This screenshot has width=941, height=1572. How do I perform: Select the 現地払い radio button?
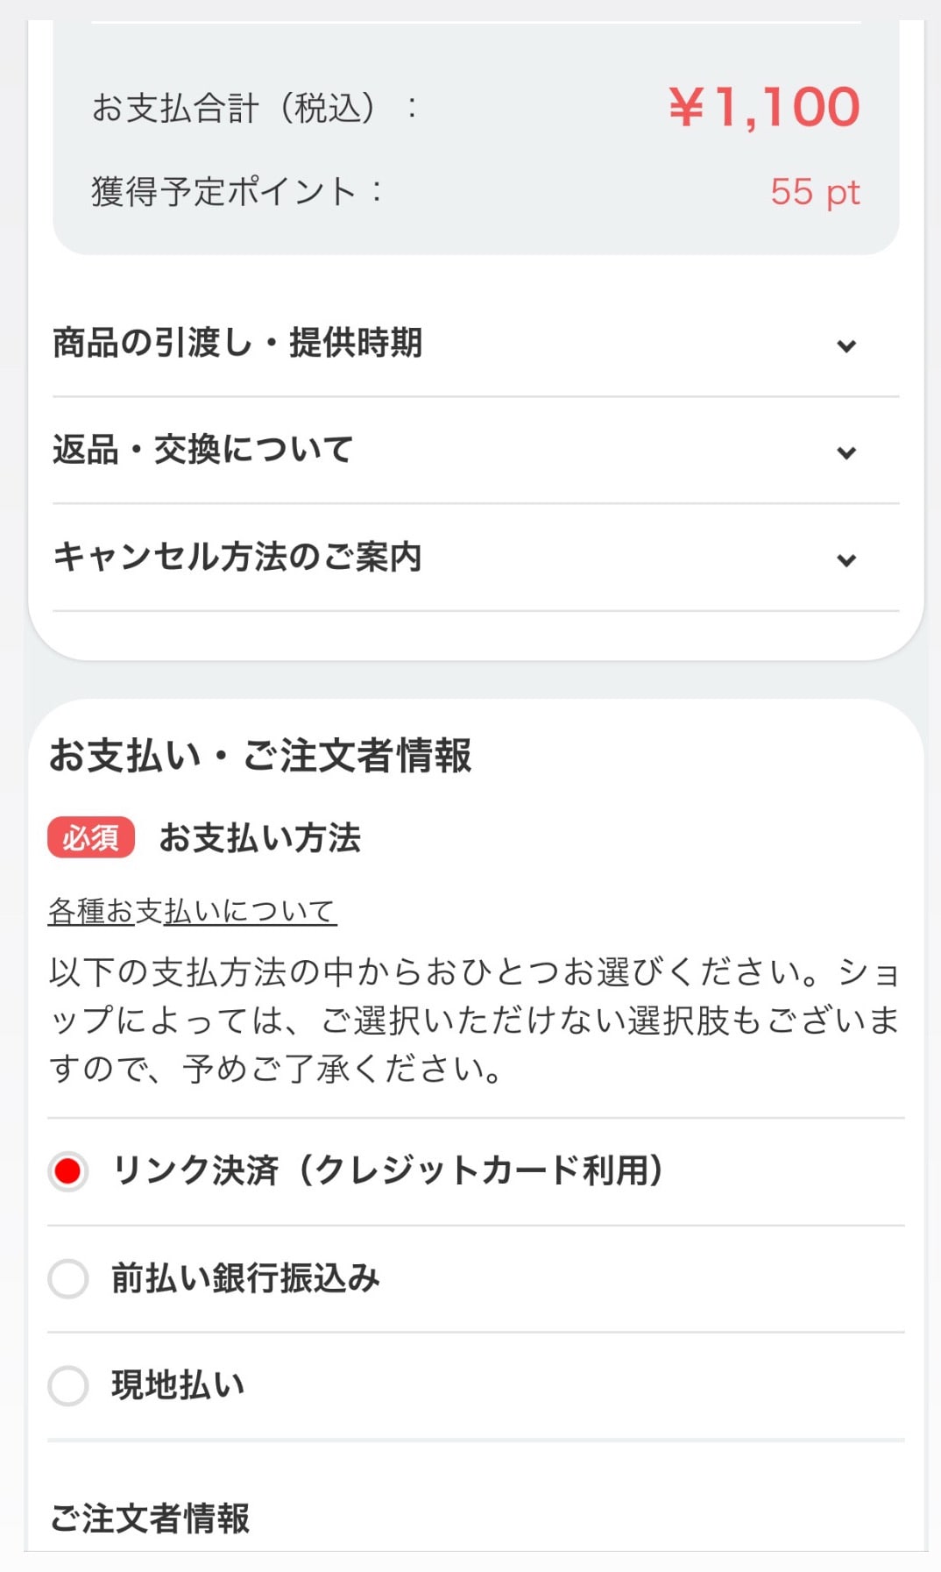point(68,1385)
